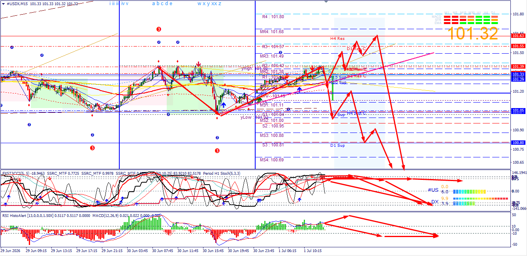Image resolution: width=527 pixels, height=256 pixels.
Task: Click the H4 Res resistance label
Action: pyautogui.click(x=337, y=39)
